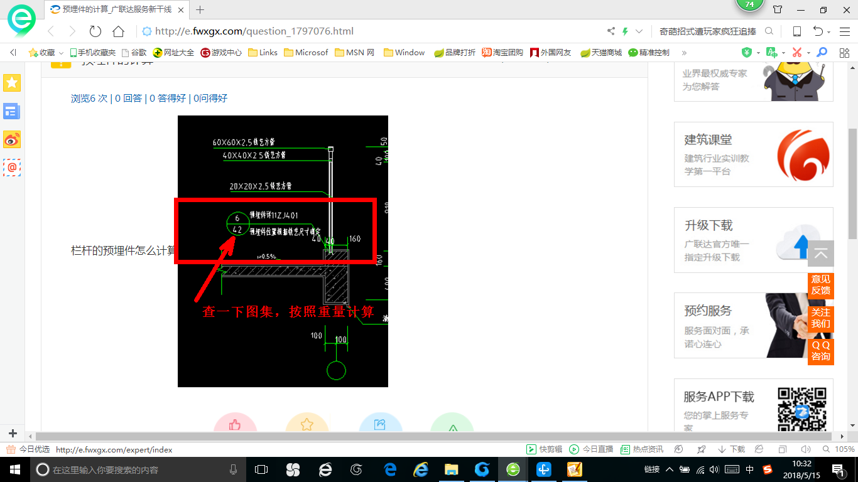Open MSN 网 bookmark folder
The height and width of the screenshot is (482, 858).
click(x=355, y=53)
